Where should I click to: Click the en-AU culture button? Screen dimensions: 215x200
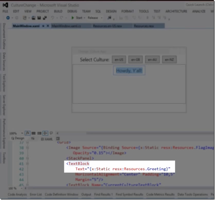click(x=152, y=60)
